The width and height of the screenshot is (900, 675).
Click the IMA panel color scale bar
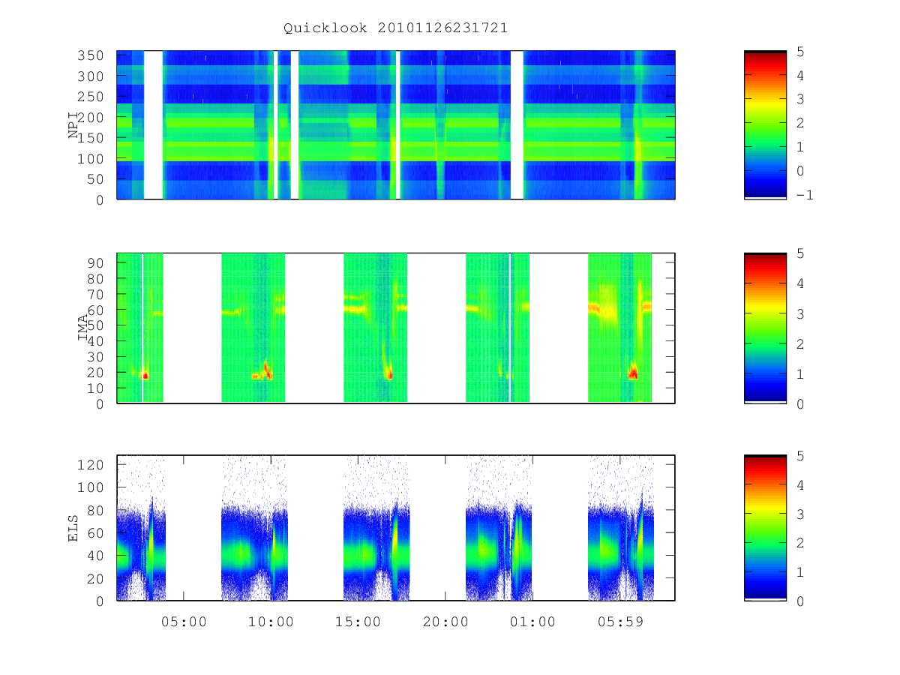(765, 328)
